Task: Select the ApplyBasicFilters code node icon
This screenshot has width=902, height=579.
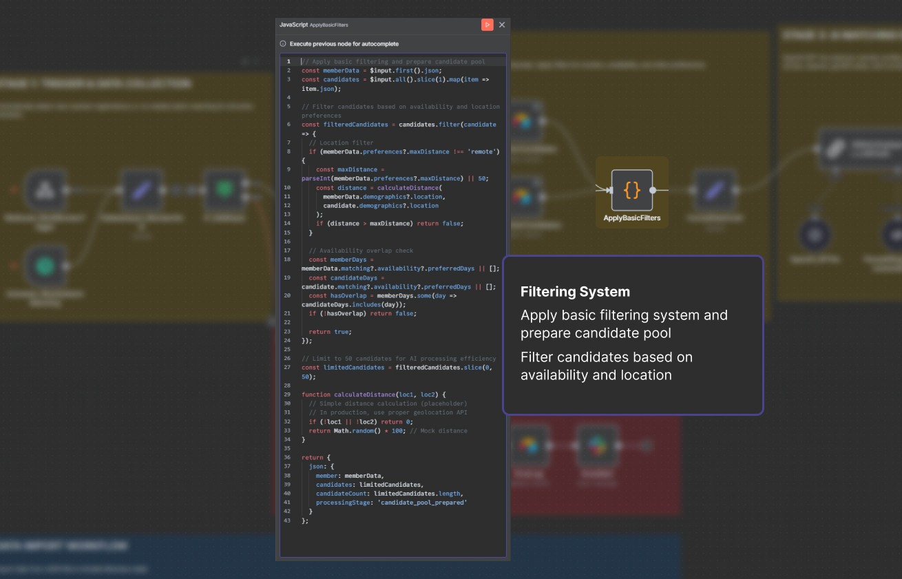Action: (x=631, y=190)
